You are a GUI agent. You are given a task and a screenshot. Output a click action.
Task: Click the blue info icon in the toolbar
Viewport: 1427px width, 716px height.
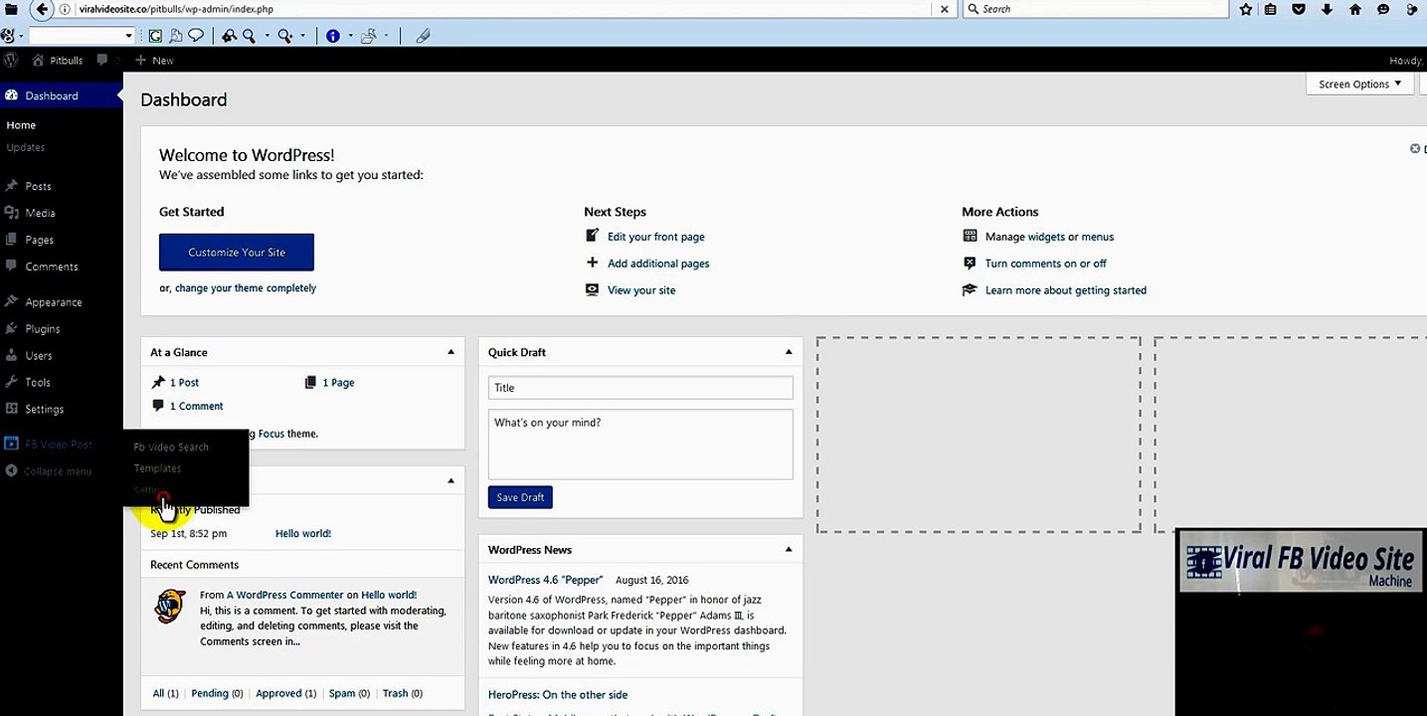tap(333, 36)
